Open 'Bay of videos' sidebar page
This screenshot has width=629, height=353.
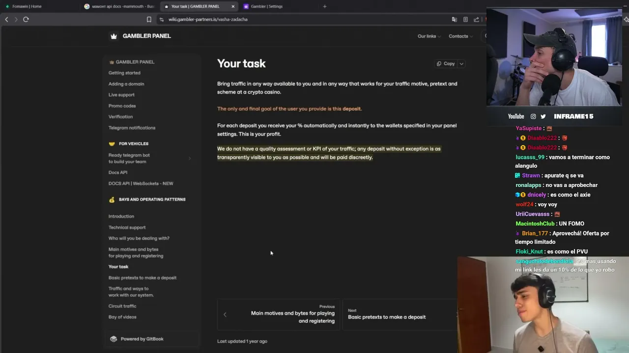tap(122, 317)
